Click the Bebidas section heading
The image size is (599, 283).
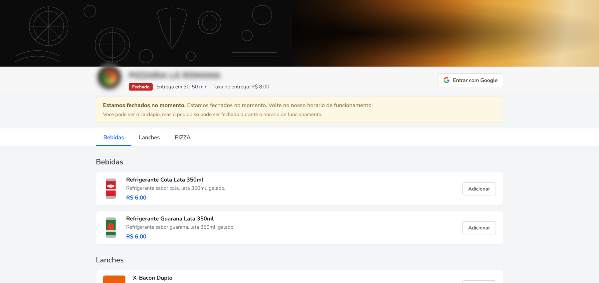pos(109,162)
